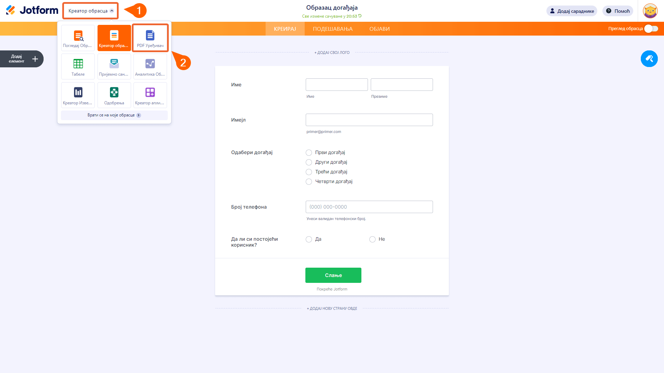Open Аналитика Обрасца icon
Image resolution: width=664 pixels, height=373 pixels.
tap(150, 66)
